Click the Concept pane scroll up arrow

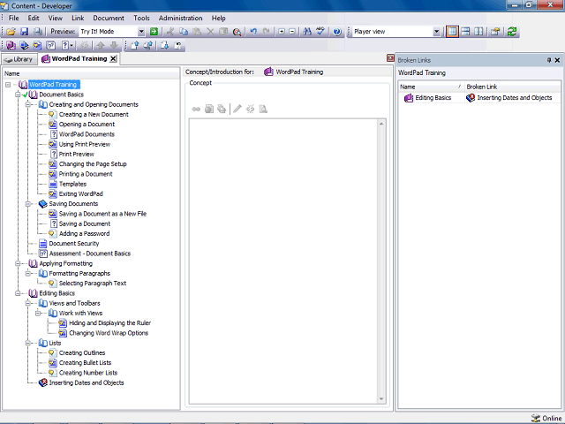click(x=381, y=124)
